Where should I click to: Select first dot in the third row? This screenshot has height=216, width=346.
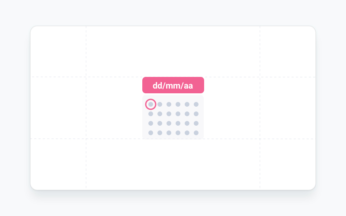151,123
